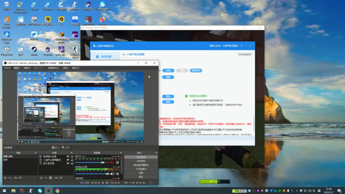
Task: Pop out the audio mixer dock header icon
Action: click(x=121, y=153)
